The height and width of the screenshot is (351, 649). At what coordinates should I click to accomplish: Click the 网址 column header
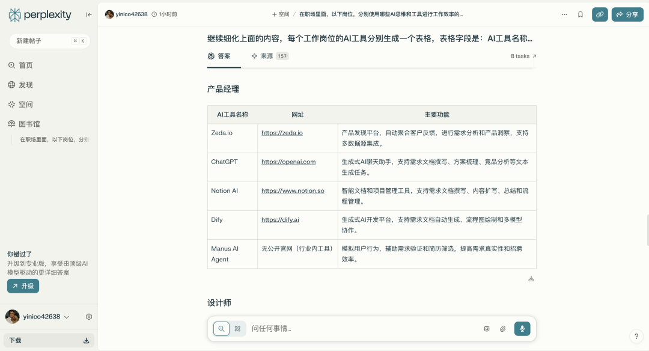point(297,115)
